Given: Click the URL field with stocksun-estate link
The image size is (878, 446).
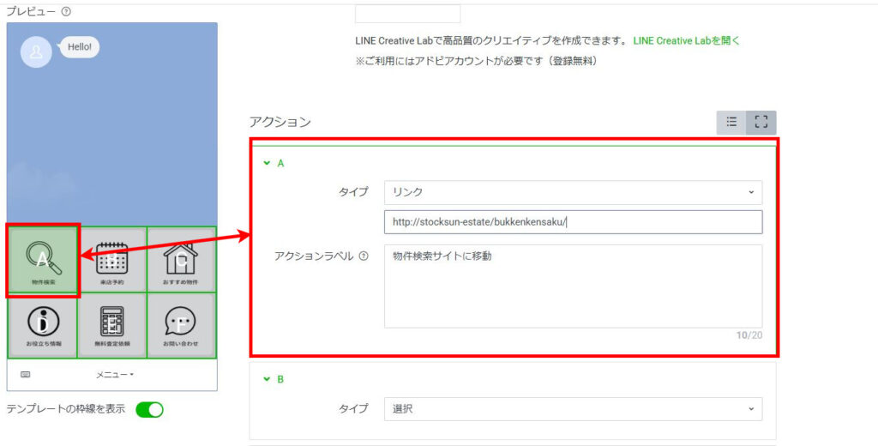Looking at the screenshot, I should click(573, 222).
